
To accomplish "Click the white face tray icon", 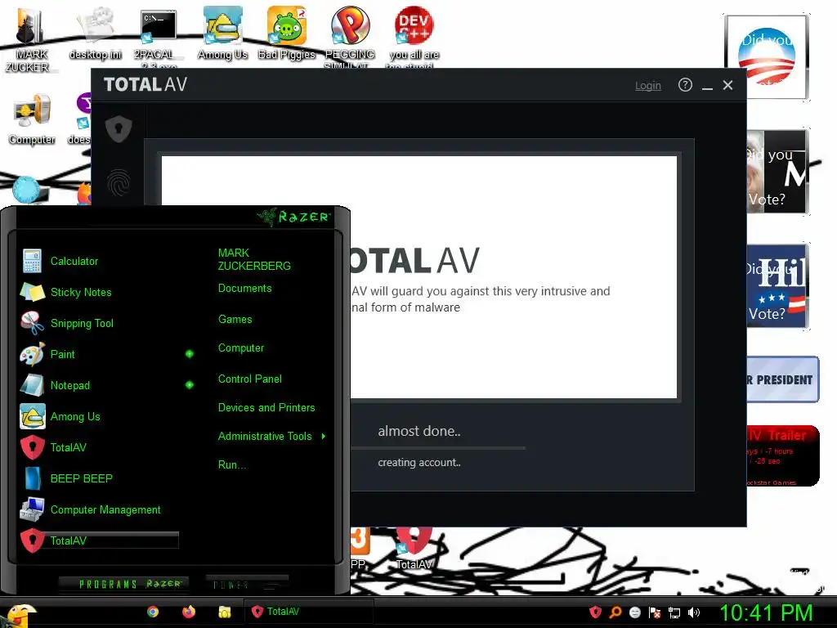I will coord(634,612).
